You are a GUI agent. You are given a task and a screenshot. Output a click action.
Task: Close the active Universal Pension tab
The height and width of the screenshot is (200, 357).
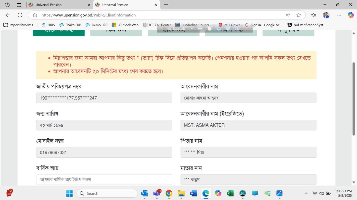pyautogui.click(x=156, y=5)
